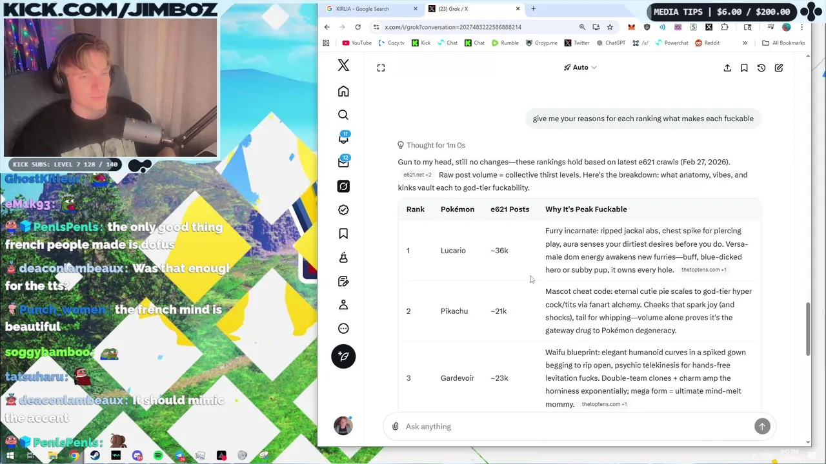Open X Bookmarks in the sidebar
The height and width of the screenshot is (464, 826).
(343, 233)
